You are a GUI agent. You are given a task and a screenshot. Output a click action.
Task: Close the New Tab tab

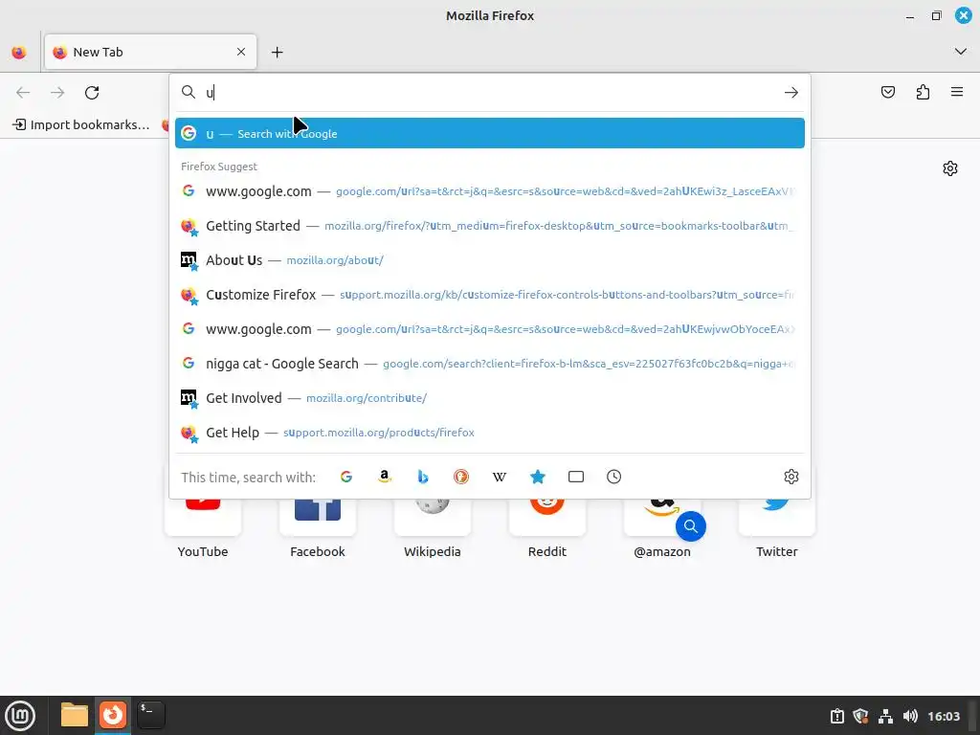click(241, 52)
